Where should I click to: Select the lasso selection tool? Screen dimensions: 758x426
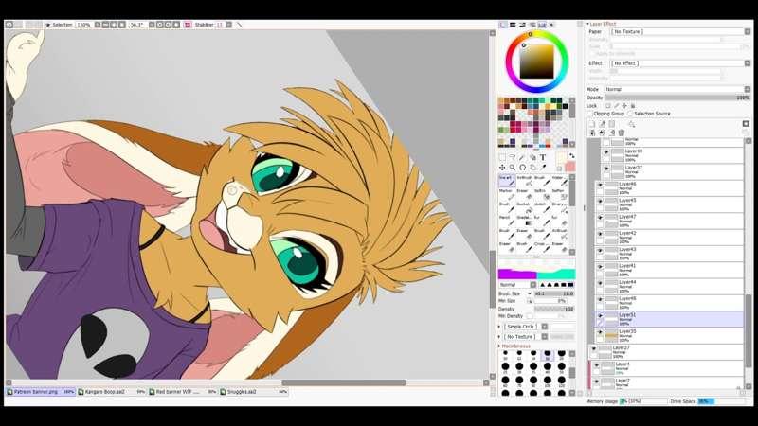513,157
